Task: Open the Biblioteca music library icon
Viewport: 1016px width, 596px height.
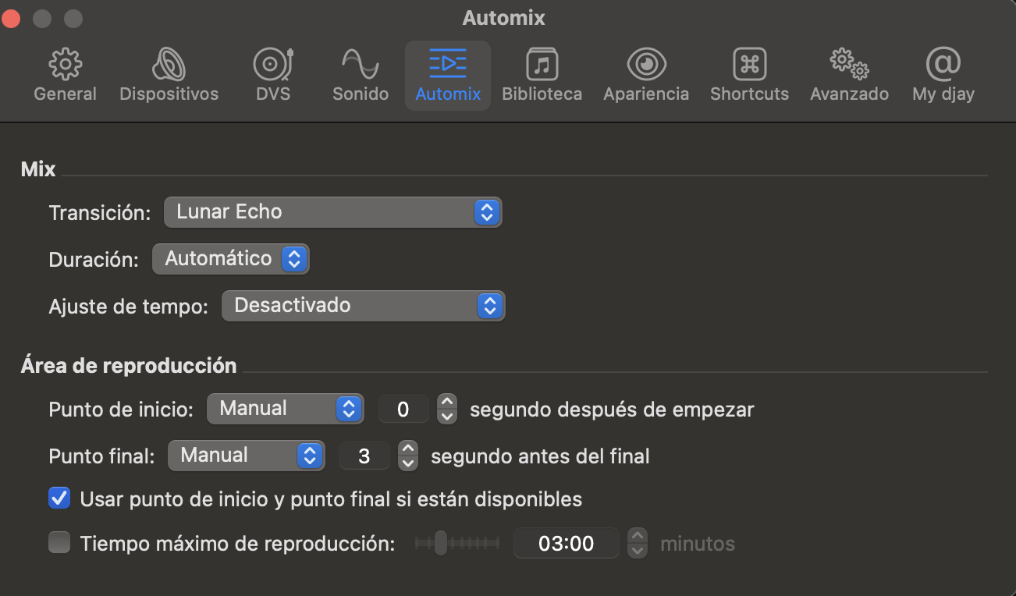Action: click(542, 75)
